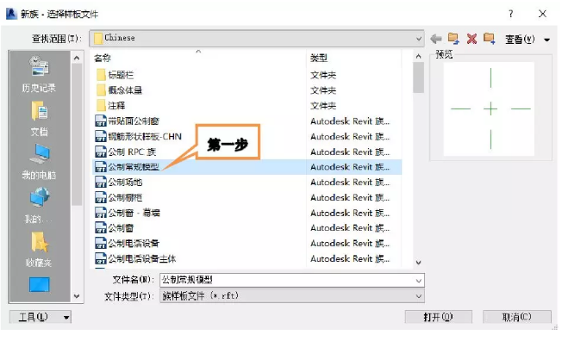Open the 收藏夹 favorites shortcut
The width and height of the screenshot is (562, 341).
coord(39,250)
